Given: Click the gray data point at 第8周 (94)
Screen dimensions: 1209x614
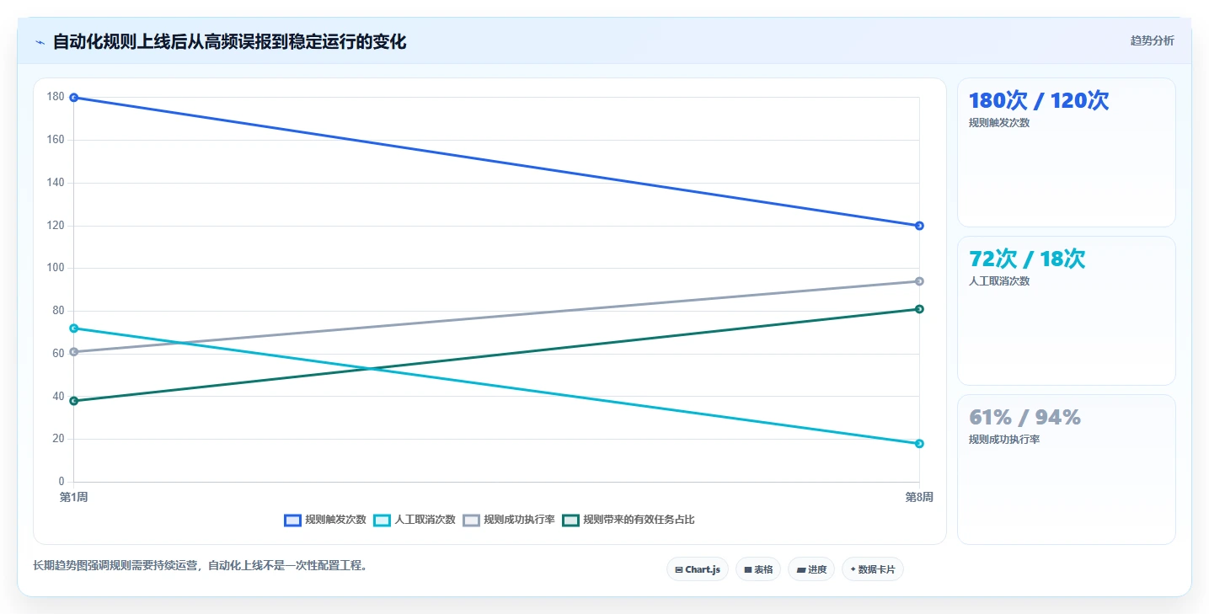Looking at the screenshot, I should tap(919, 281).
